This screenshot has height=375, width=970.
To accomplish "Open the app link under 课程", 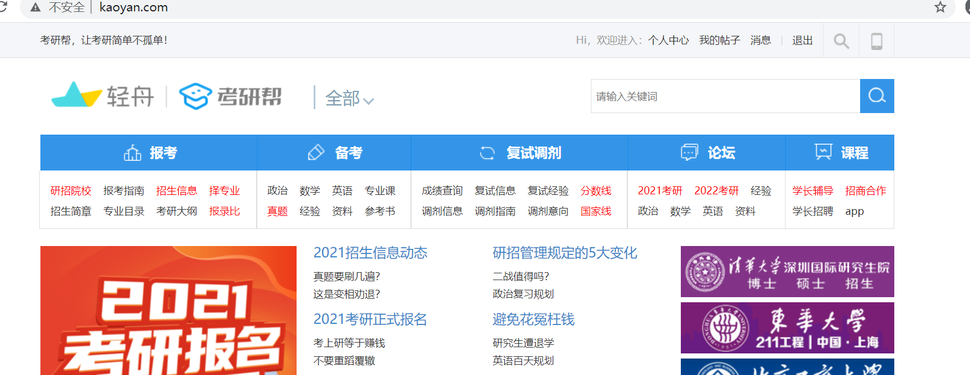I will pyautogui.click(x=854, y=211).
